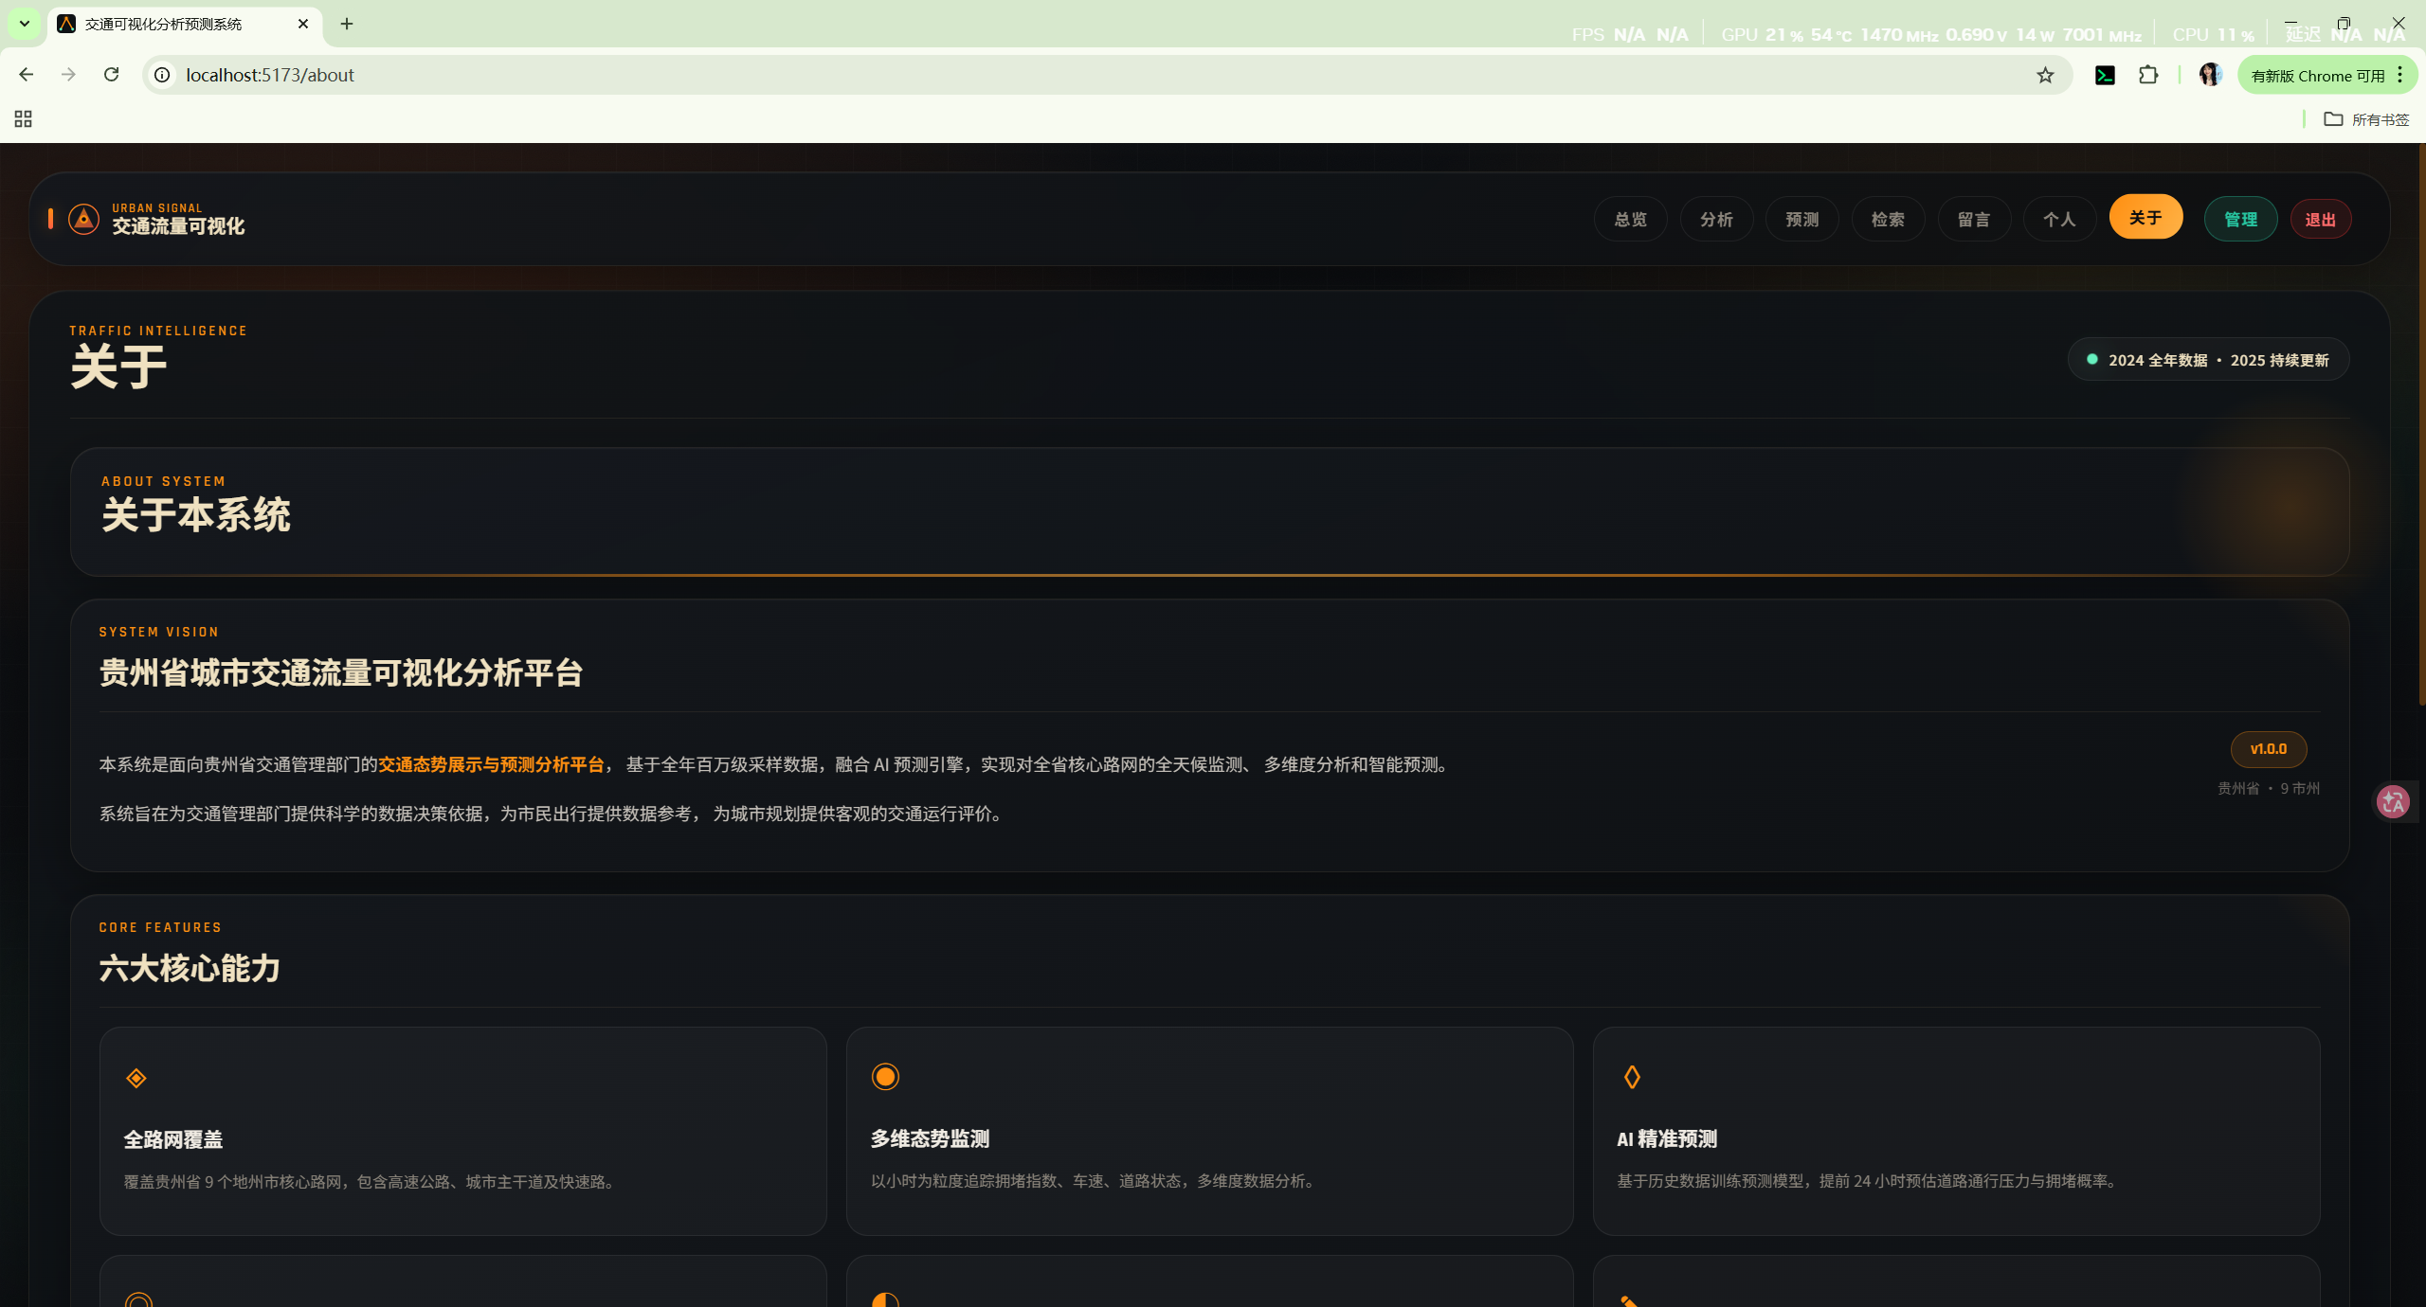Go to the 总览 navigation item
This screenshot has width=2426, height=1307.
point(1630,220)
